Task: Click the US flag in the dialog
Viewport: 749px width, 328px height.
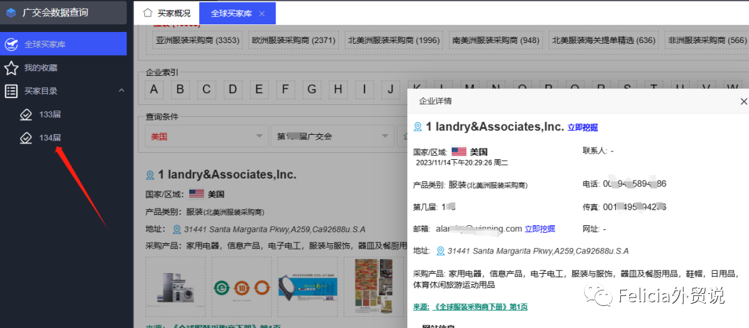Action: (x=459, y=152)
